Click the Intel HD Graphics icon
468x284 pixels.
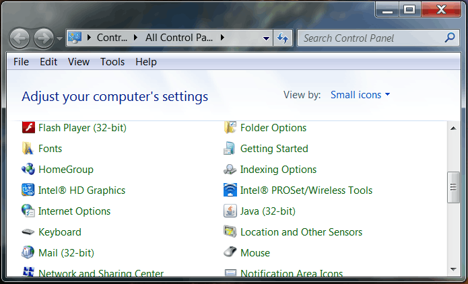point(28,190)
